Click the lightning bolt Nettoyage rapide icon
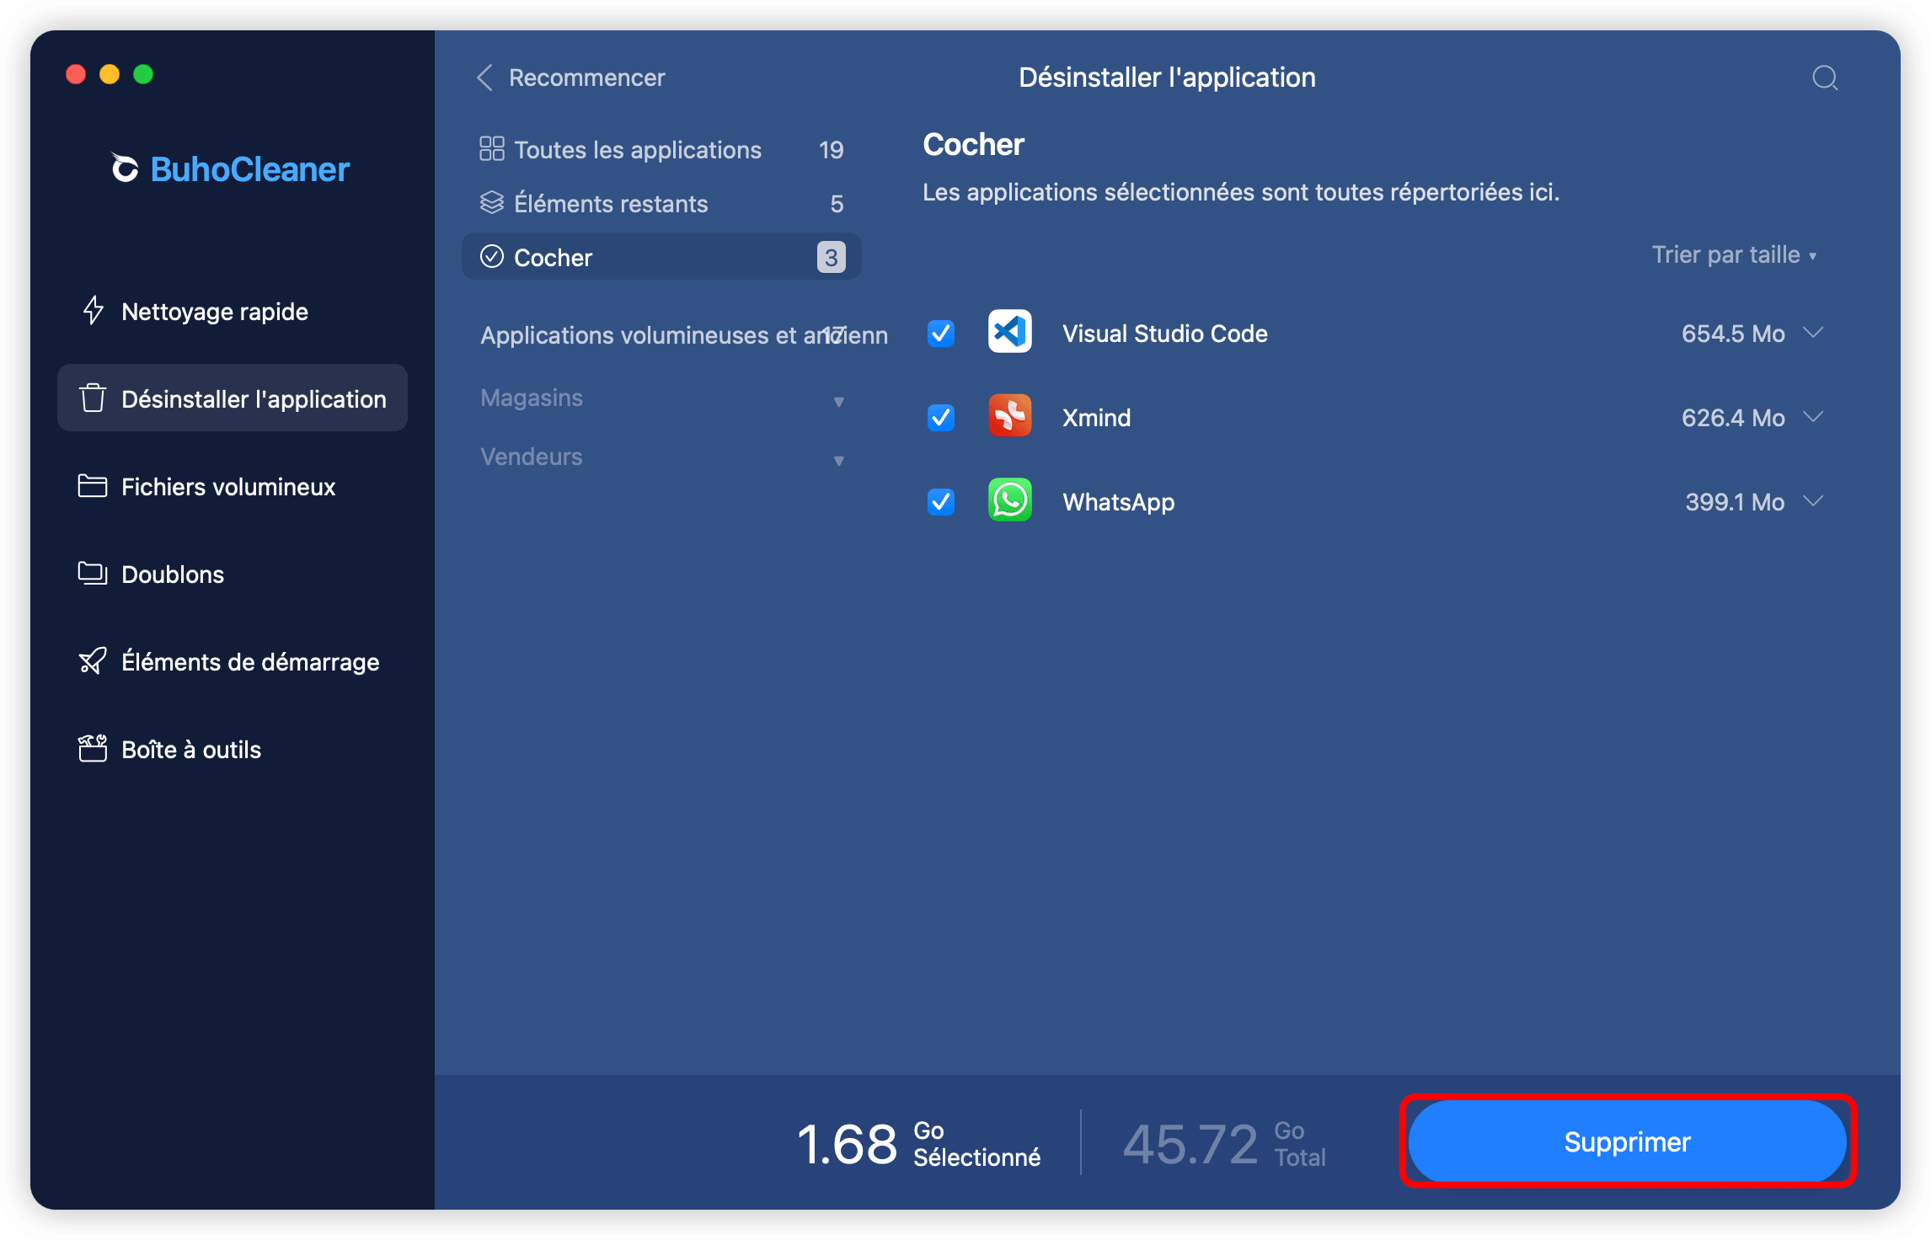The height and width of the screenshot is (1240, 1931). coord(93,311)
